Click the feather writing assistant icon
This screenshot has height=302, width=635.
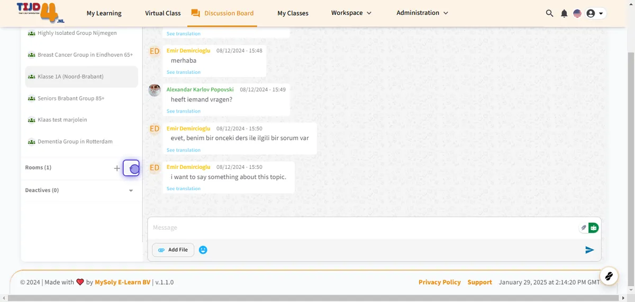(x=584, y=228)
